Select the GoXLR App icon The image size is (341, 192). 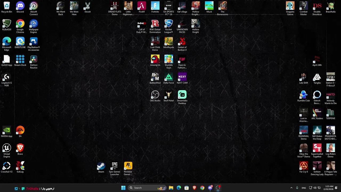click(x=7, y=61)
